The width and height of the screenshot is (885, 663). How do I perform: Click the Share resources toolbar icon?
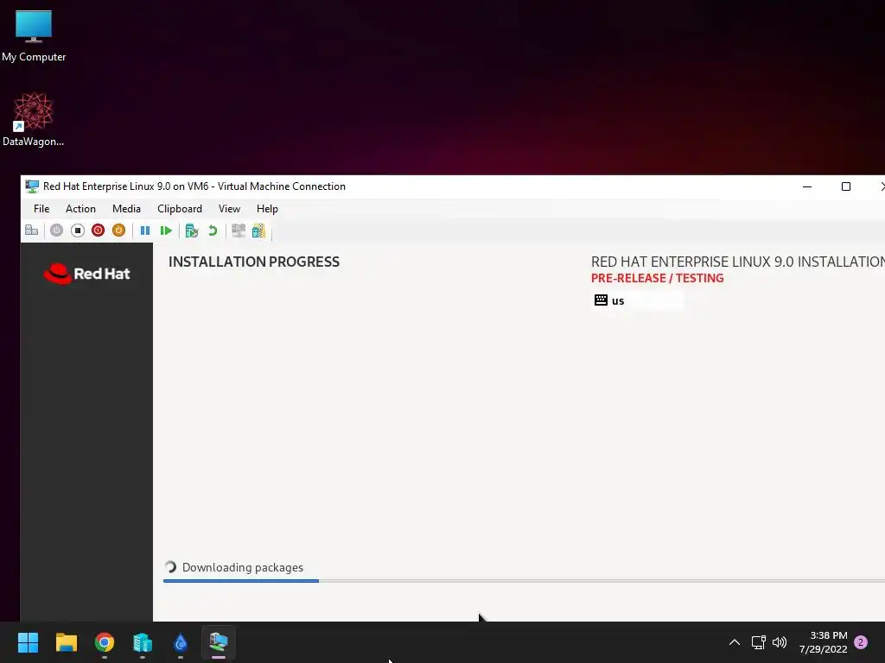coord(258,230)
